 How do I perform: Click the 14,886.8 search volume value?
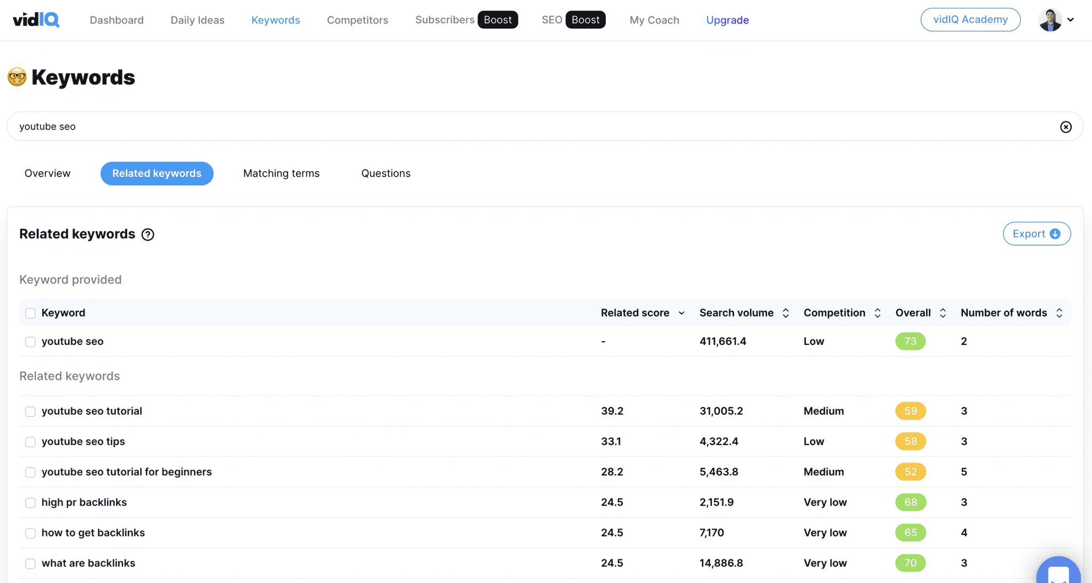721,563
